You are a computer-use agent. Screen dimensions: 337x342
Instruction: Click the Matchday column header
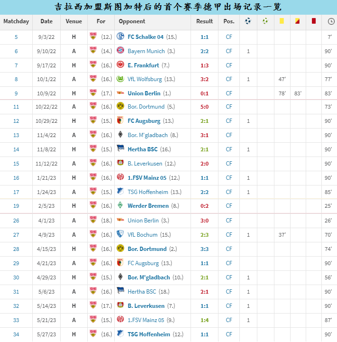[x=16, y=21]
